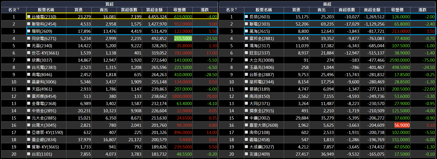Image resolution: width=437 pixels, height=159 pixels.
Task: Tick the checkbox for 同欣電(6271)
Action: pos(29,38)
